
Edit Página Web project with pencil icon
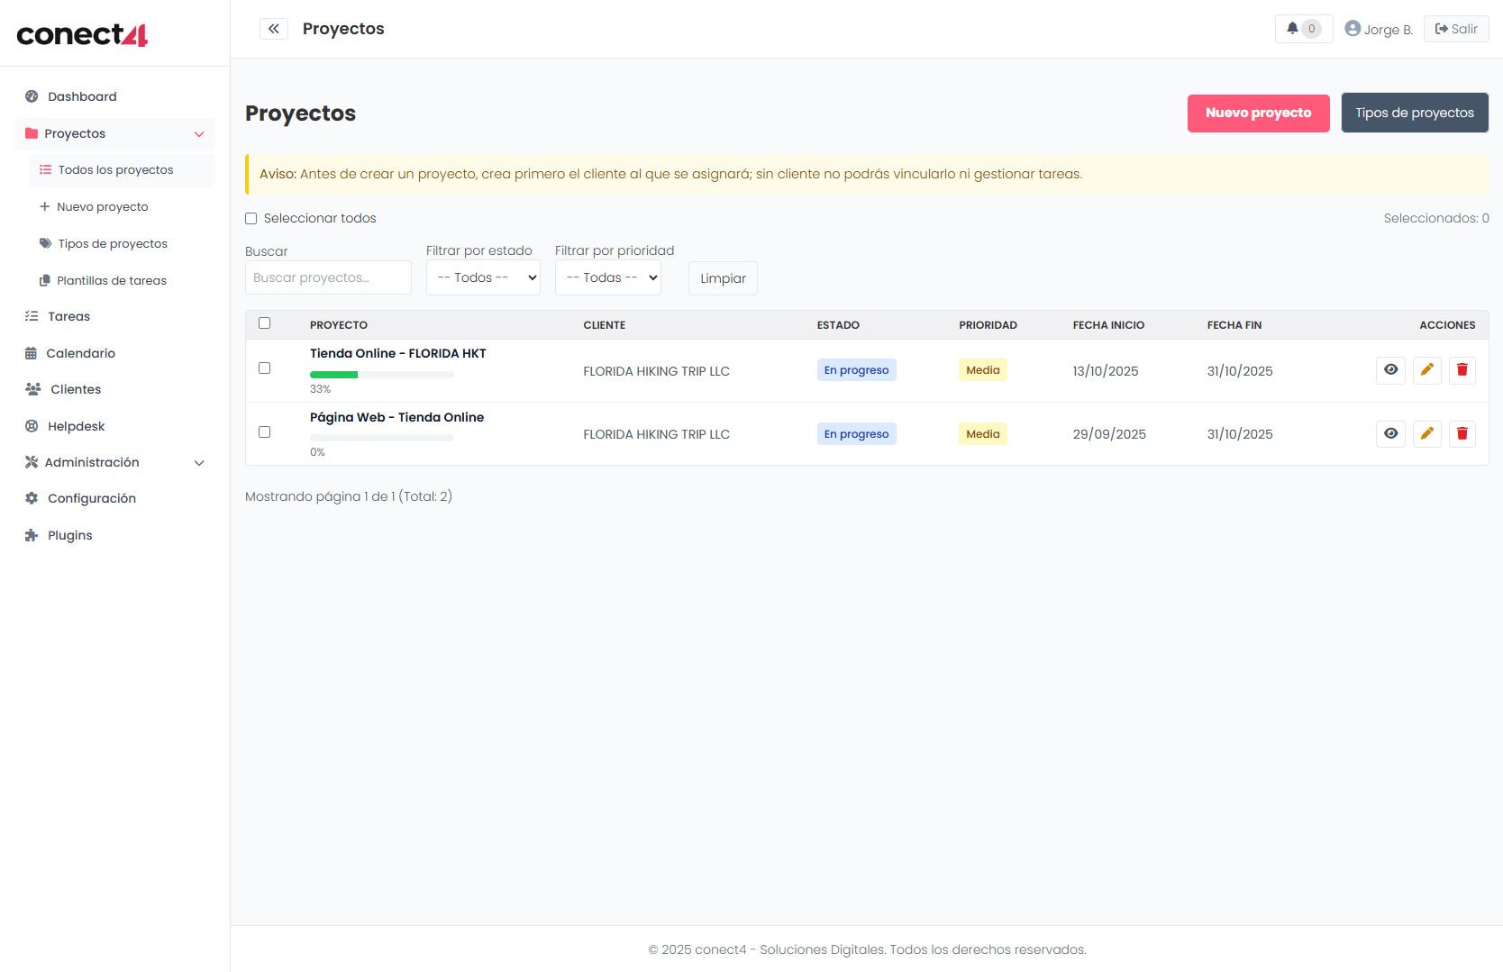pyautogui.click(x=1426, y=434)
